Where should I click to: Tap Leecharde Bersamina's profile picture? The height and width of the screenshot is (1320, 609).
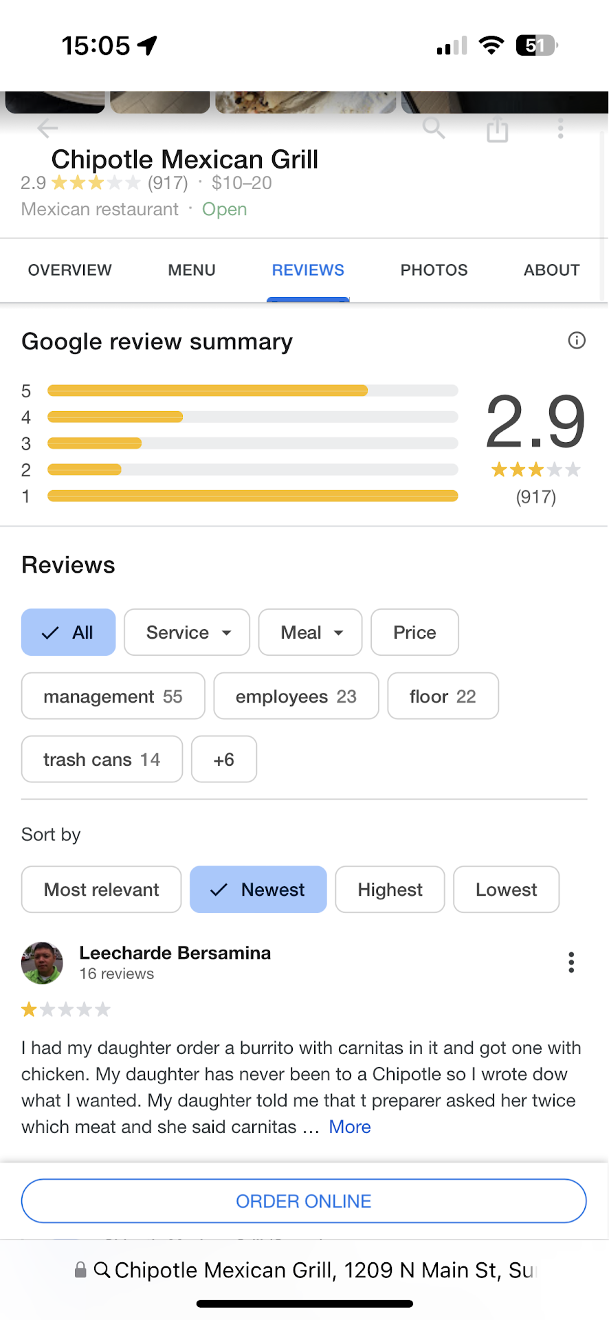(x=42, y=962)
